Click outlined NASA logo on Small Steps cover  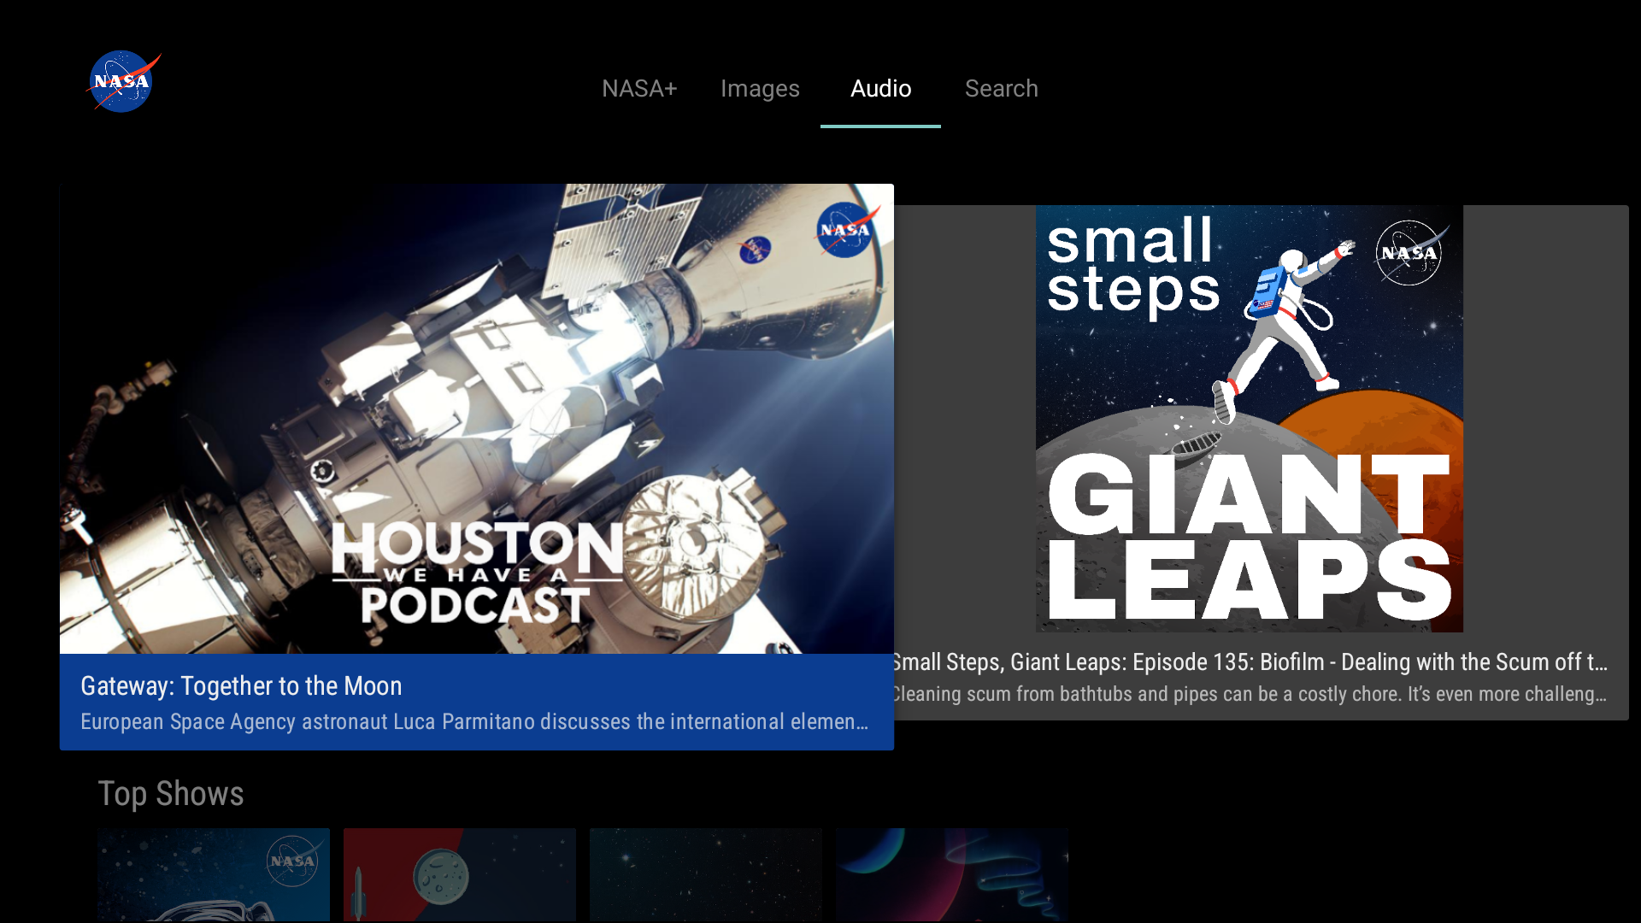[1409, 253]
